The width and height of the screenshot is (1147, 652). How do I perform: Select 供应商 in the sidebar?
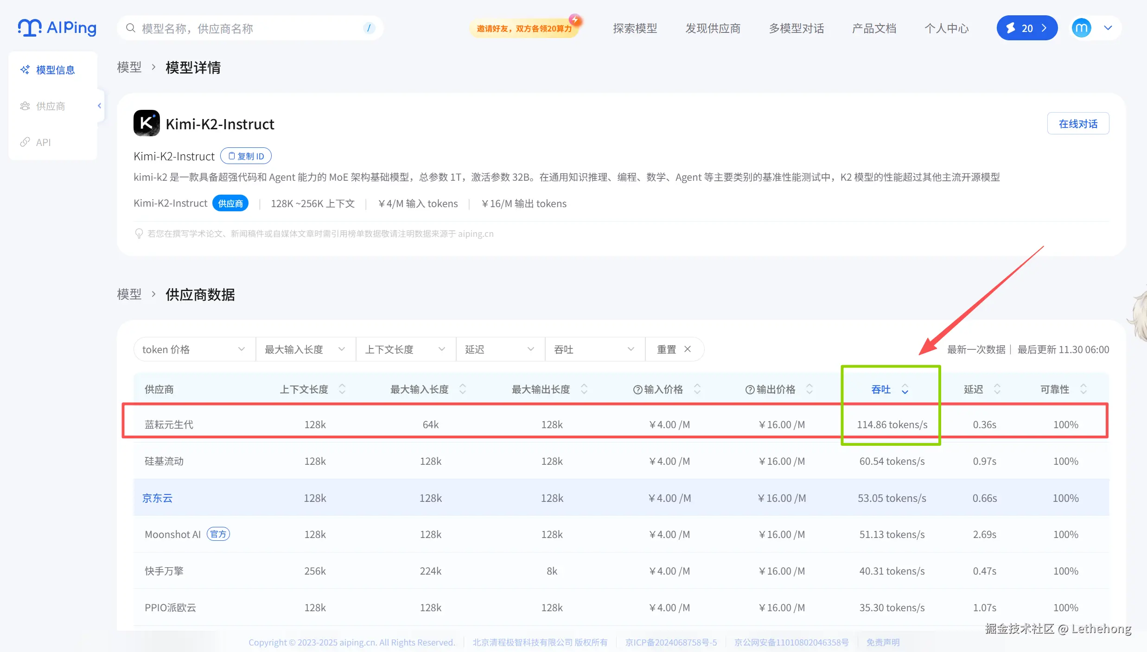[50, 106]
